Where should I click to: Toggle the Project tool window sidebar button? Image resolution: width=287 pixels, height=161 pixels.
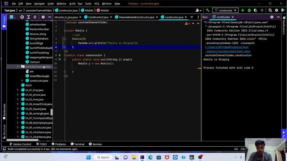[x=4, y=21]
